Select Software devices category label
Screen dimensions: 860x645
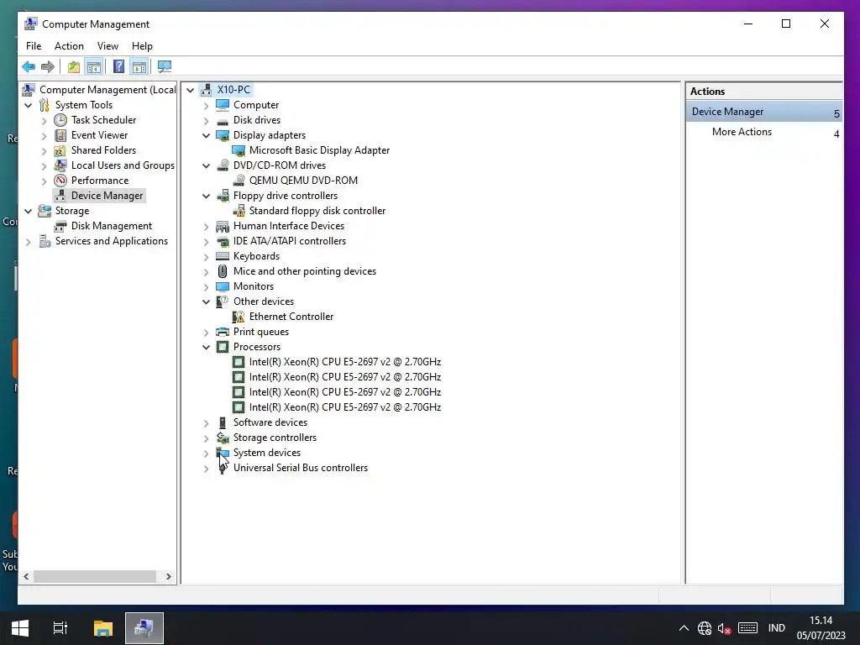point(270,422)
